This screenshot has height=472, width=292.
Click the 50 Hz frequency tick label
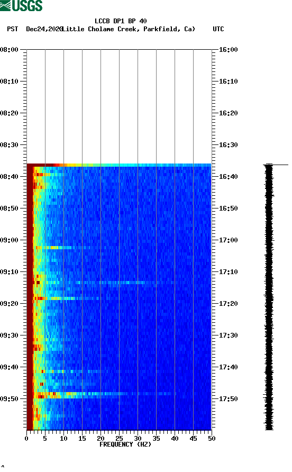[x=212, y=439]
